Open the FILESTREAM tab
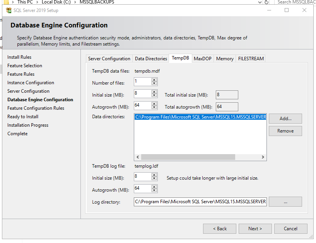This screenshot has height=243, width=316. 251,59
